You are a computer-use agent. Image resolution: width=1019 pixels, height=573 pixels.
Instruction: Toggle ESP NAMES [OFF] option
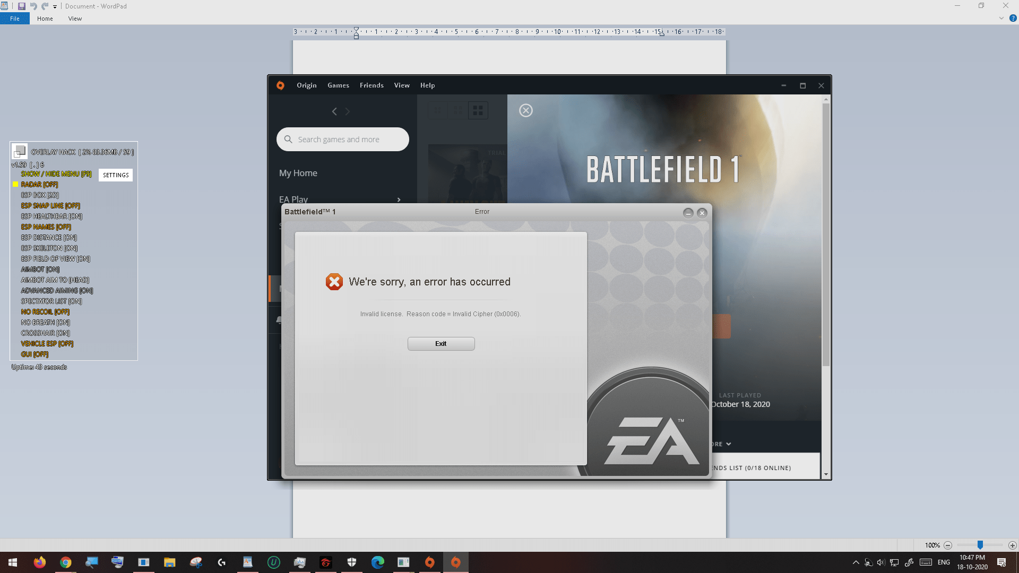[x=46, y=227]
